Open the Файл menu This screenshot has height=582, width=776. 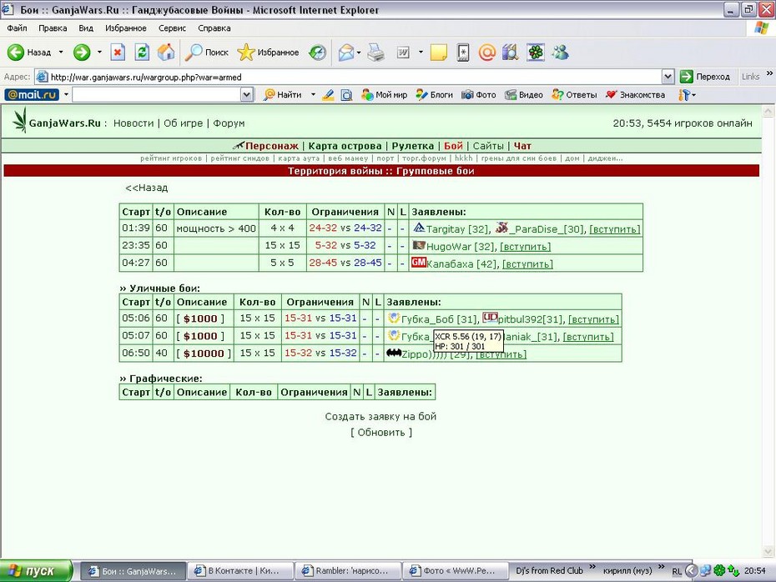[x=17, y=28]
